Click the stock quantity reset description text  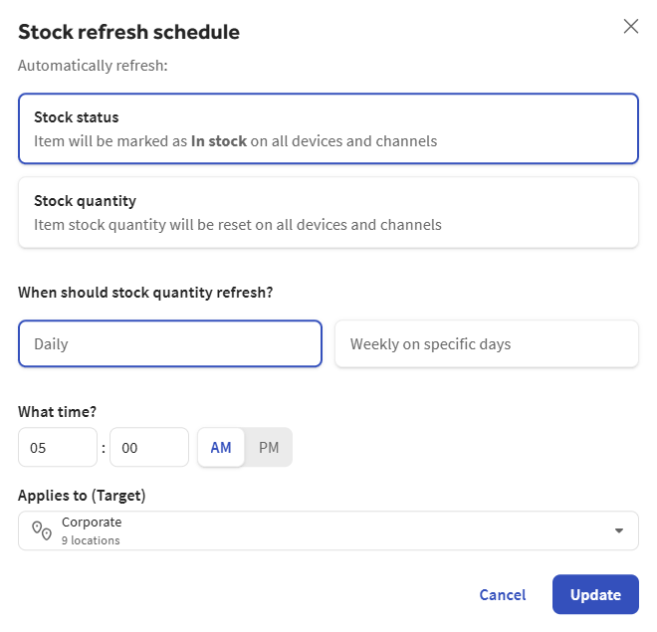pos(237,225)
